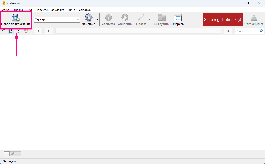Open the Правка menu in menu bar
Viewport: 265px width, 164px height.
[18, 10]
